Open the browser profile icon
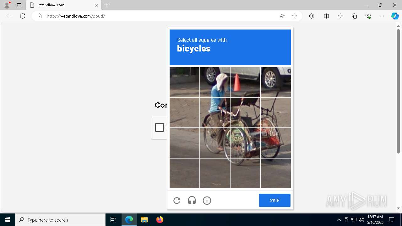 coord(7,5)
